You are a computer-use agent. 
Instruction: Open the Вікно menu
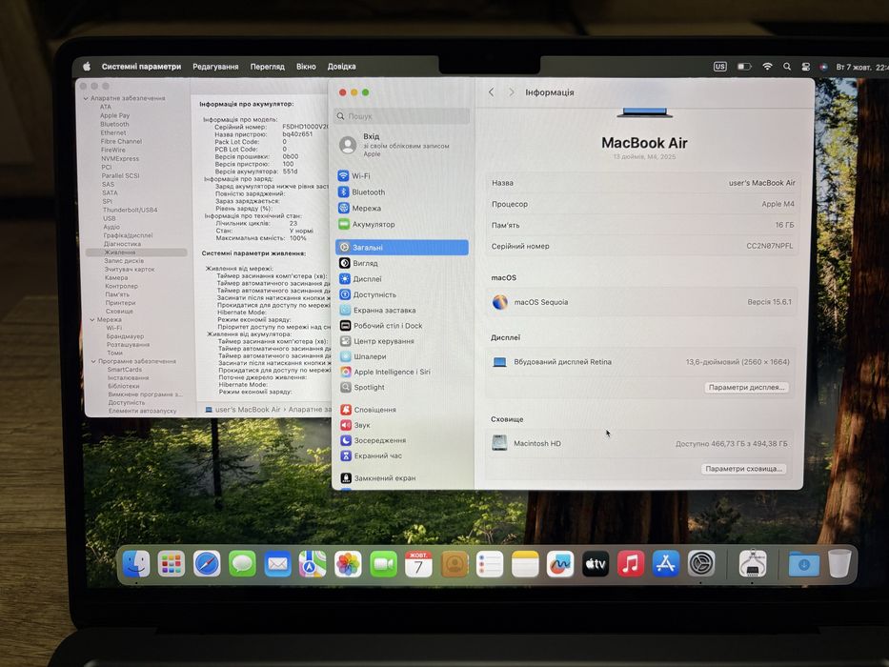point(306,67)
